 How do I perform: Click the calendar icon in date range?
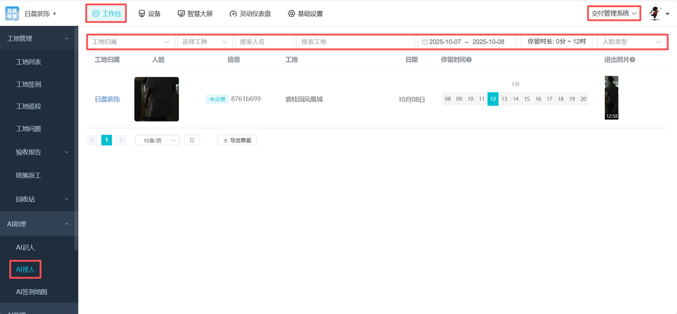(425, 42)
